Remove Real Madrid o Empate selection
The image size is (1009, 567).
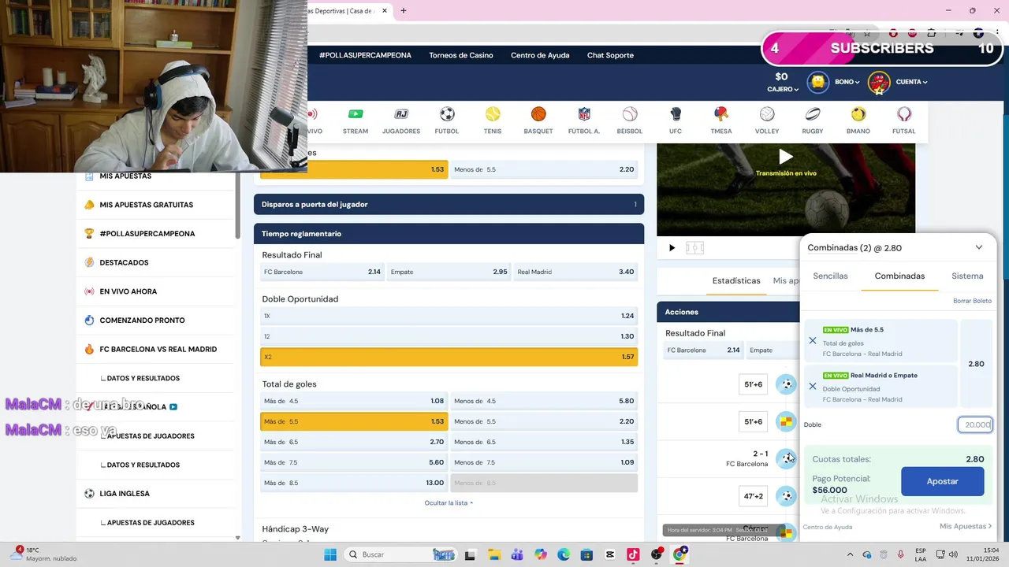(x=813, y=387)
